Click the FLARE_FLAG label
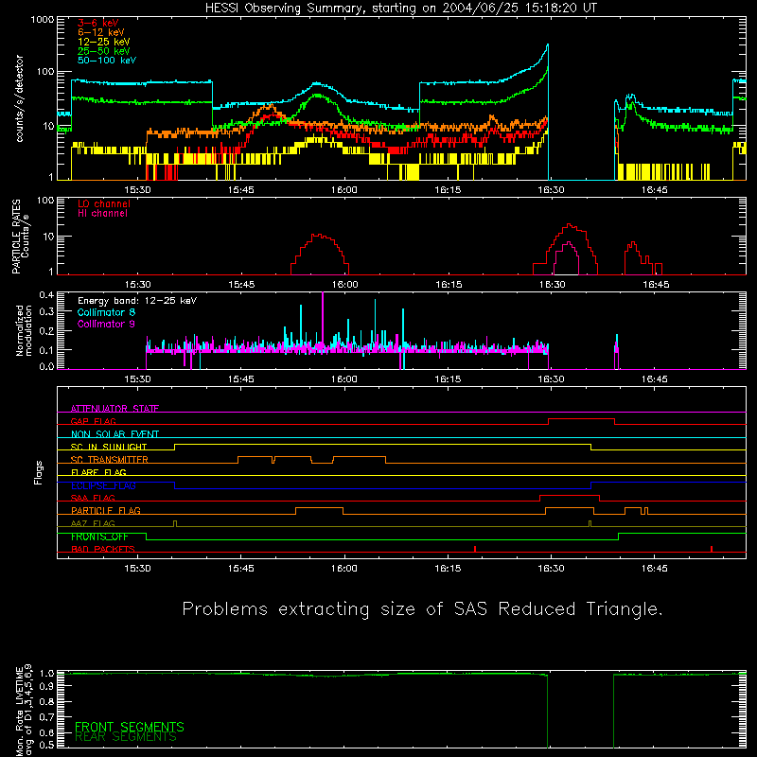The height and width of the screenshot is (757, 757). (x=98, y=472)
